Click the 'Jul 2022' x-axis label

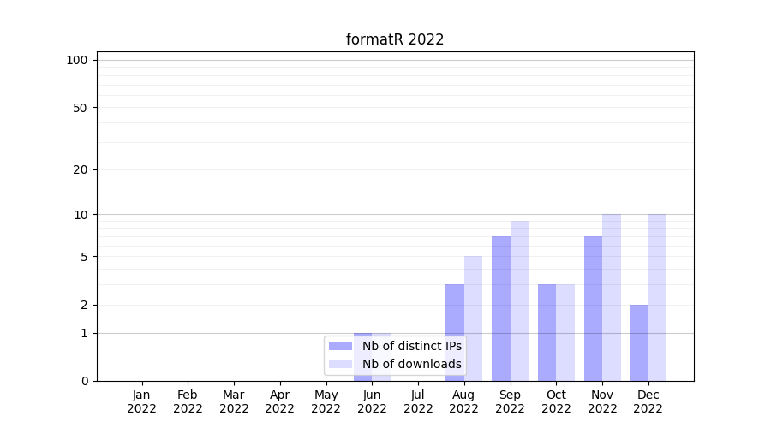pos(418,401)
